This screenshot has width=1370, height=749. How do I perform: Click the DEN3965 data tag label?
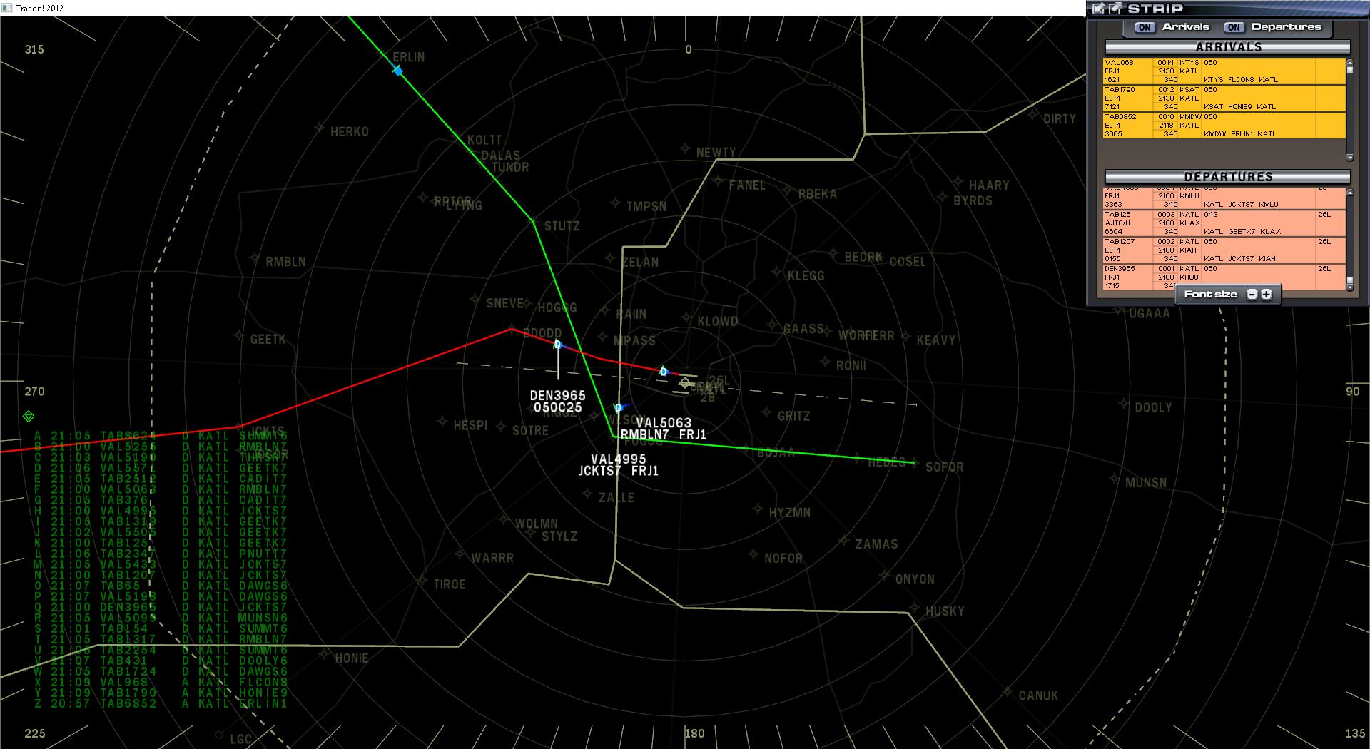click(x=557, y=402)
